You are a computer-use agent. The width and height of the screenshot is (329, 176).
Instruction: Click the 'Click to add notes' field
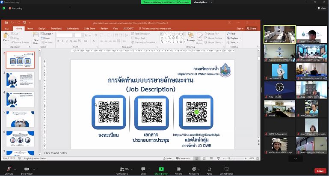coord(55,153)
